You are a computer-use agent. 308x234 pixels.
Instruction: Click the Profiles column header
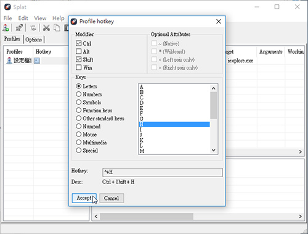tap(18, 52)
